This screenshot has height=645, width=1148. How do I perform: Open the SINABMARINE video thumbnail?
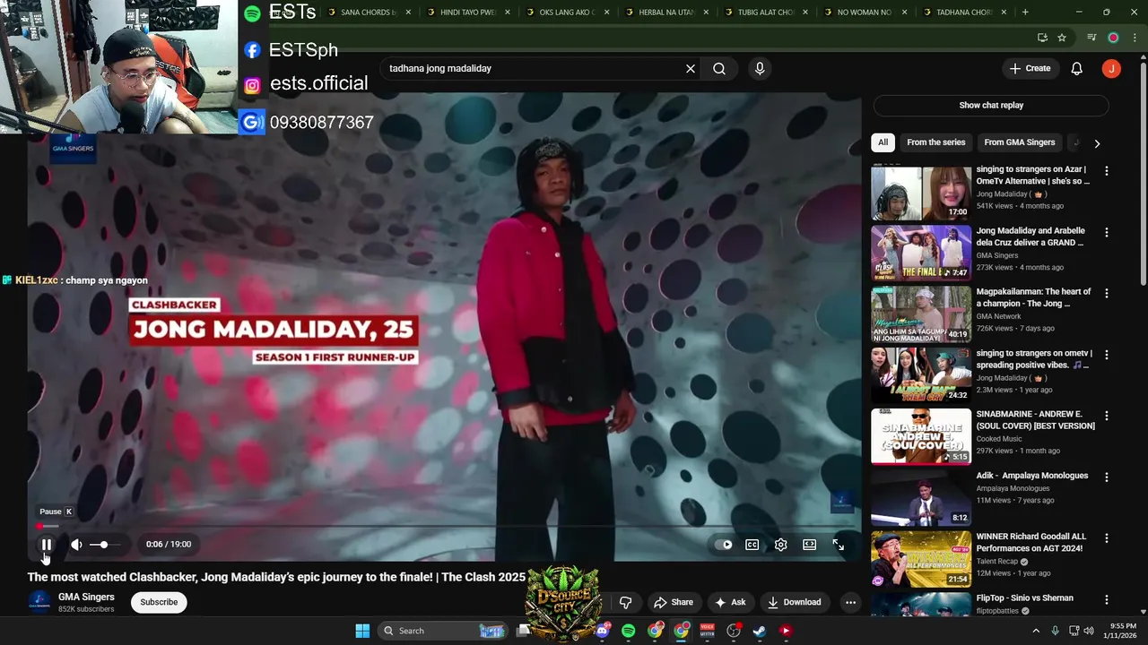click(x=921, y=436)
